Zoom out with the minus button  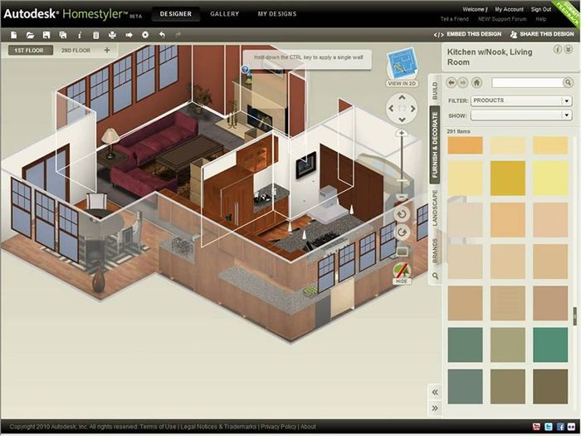tap(401, 197)
